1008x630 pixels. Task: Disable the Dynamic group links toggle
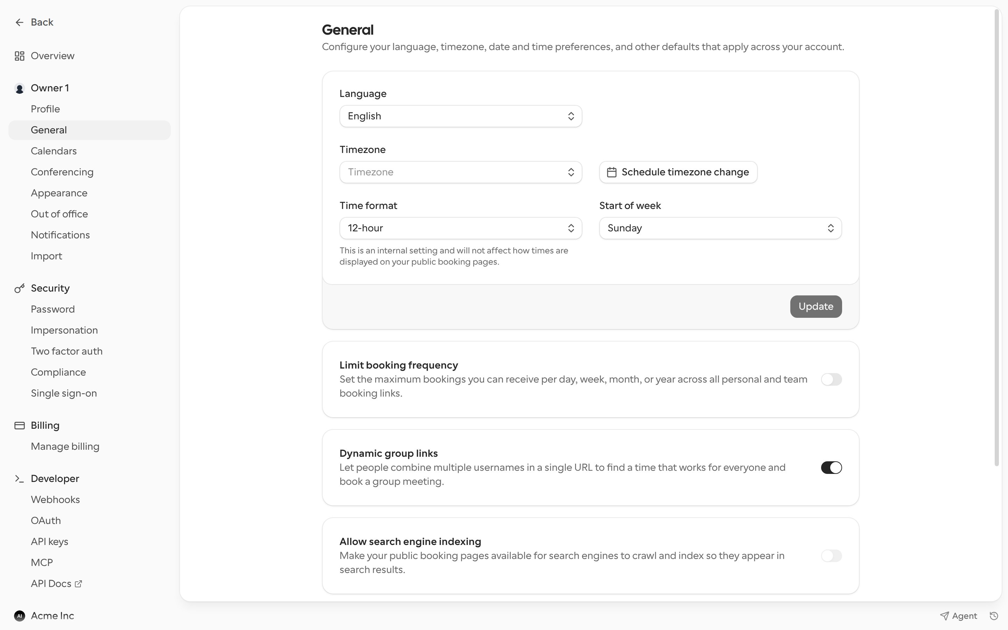(831, 468)
